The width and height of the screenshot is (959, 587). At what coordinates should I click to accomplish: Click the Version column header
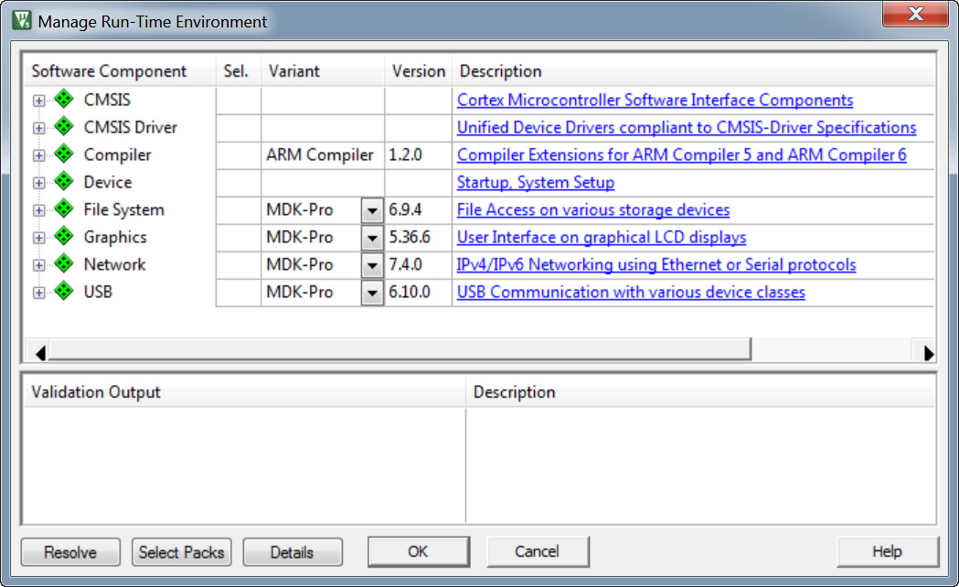[x=418, y=71]
